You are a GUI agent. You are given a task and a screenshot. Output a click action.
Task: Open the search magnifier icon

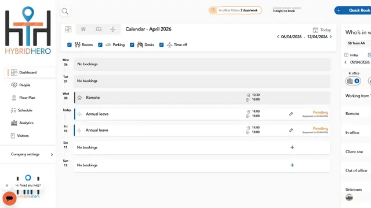coord(65,12)
